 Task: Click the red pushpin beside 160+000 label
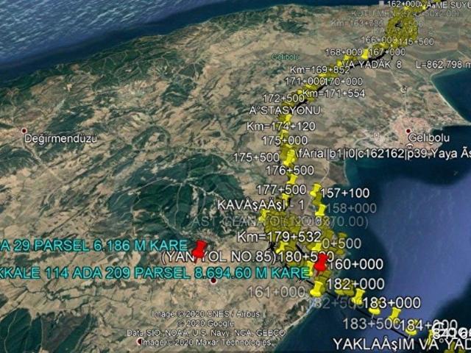[x=322, y=264]
